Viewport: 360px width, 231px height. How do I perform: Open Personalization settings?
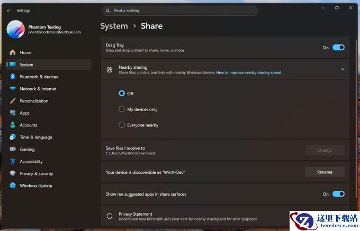pos(49,101)
